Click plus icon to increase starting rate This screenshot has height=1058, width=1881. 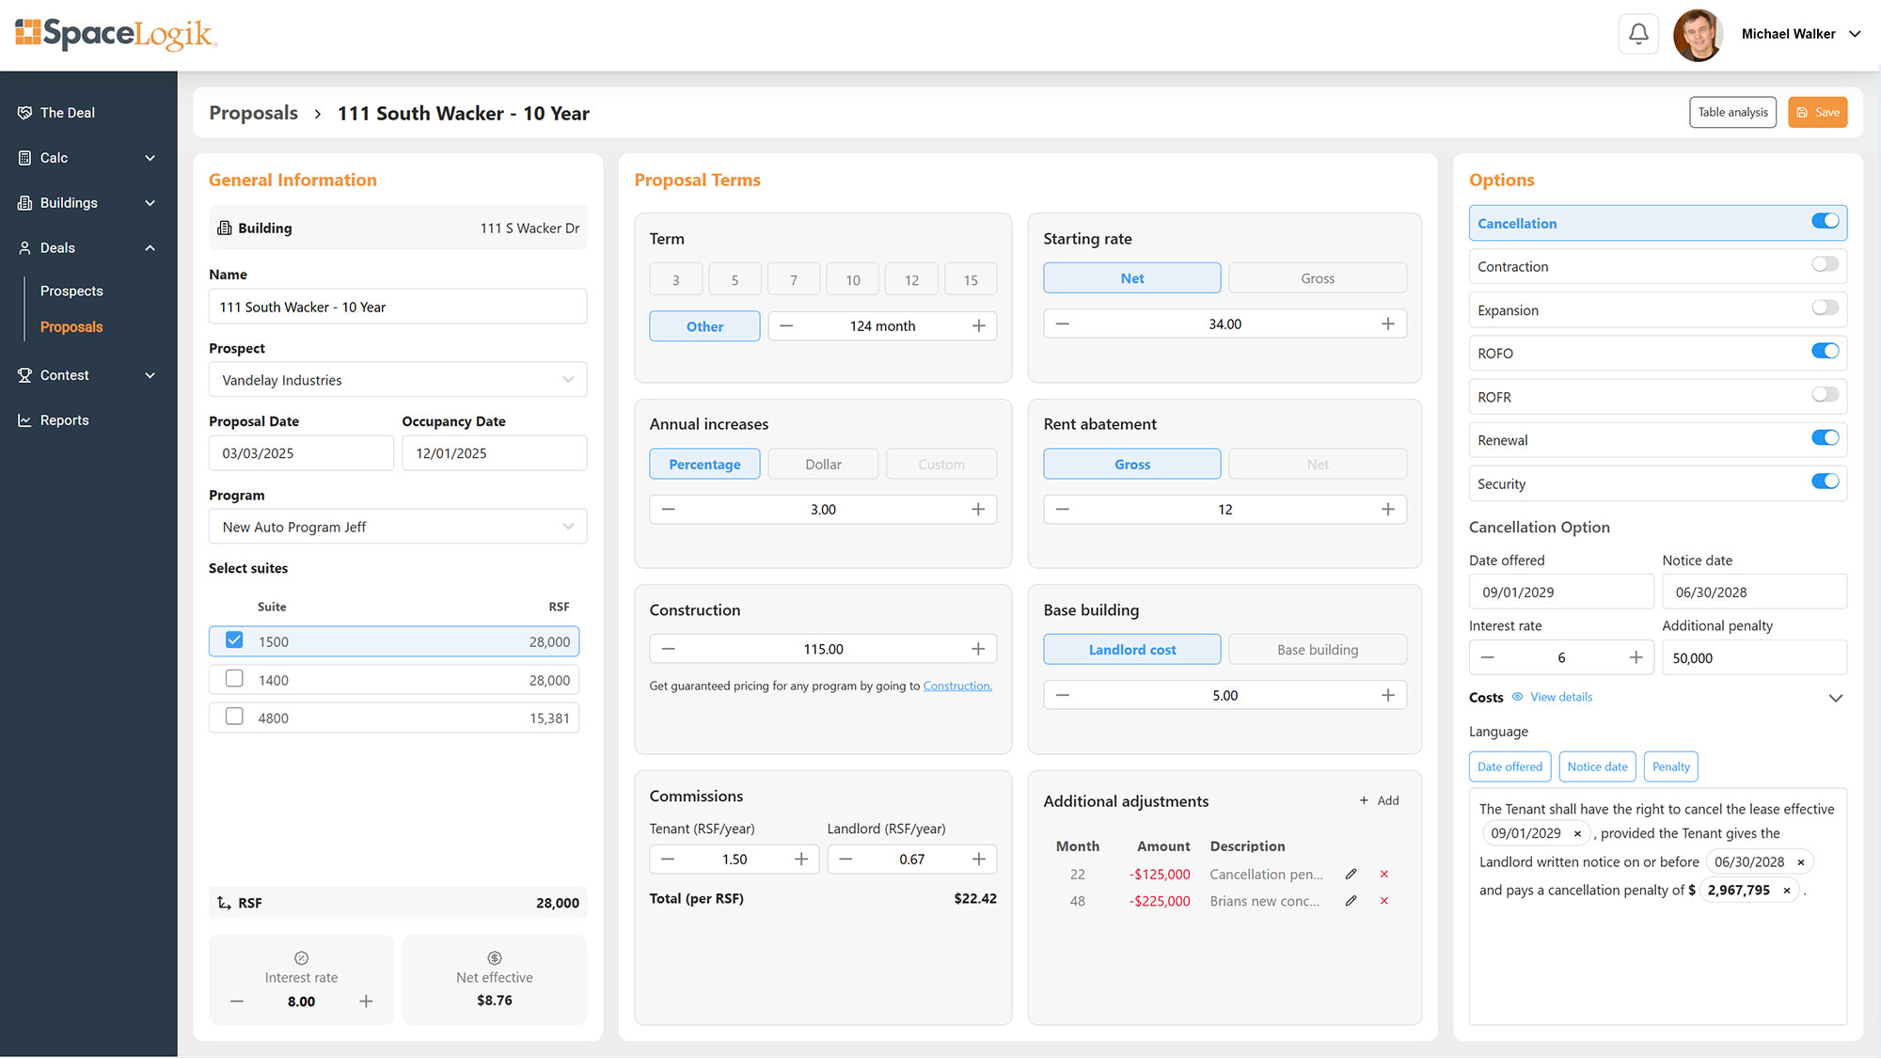pos(1387,324)
